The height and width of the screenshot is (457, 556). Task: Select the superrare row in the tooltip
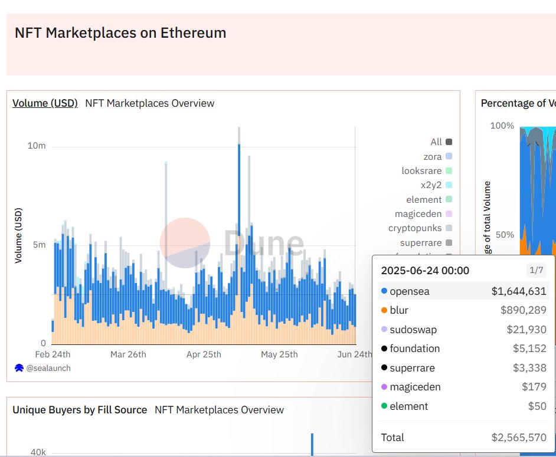coord(463,368)
